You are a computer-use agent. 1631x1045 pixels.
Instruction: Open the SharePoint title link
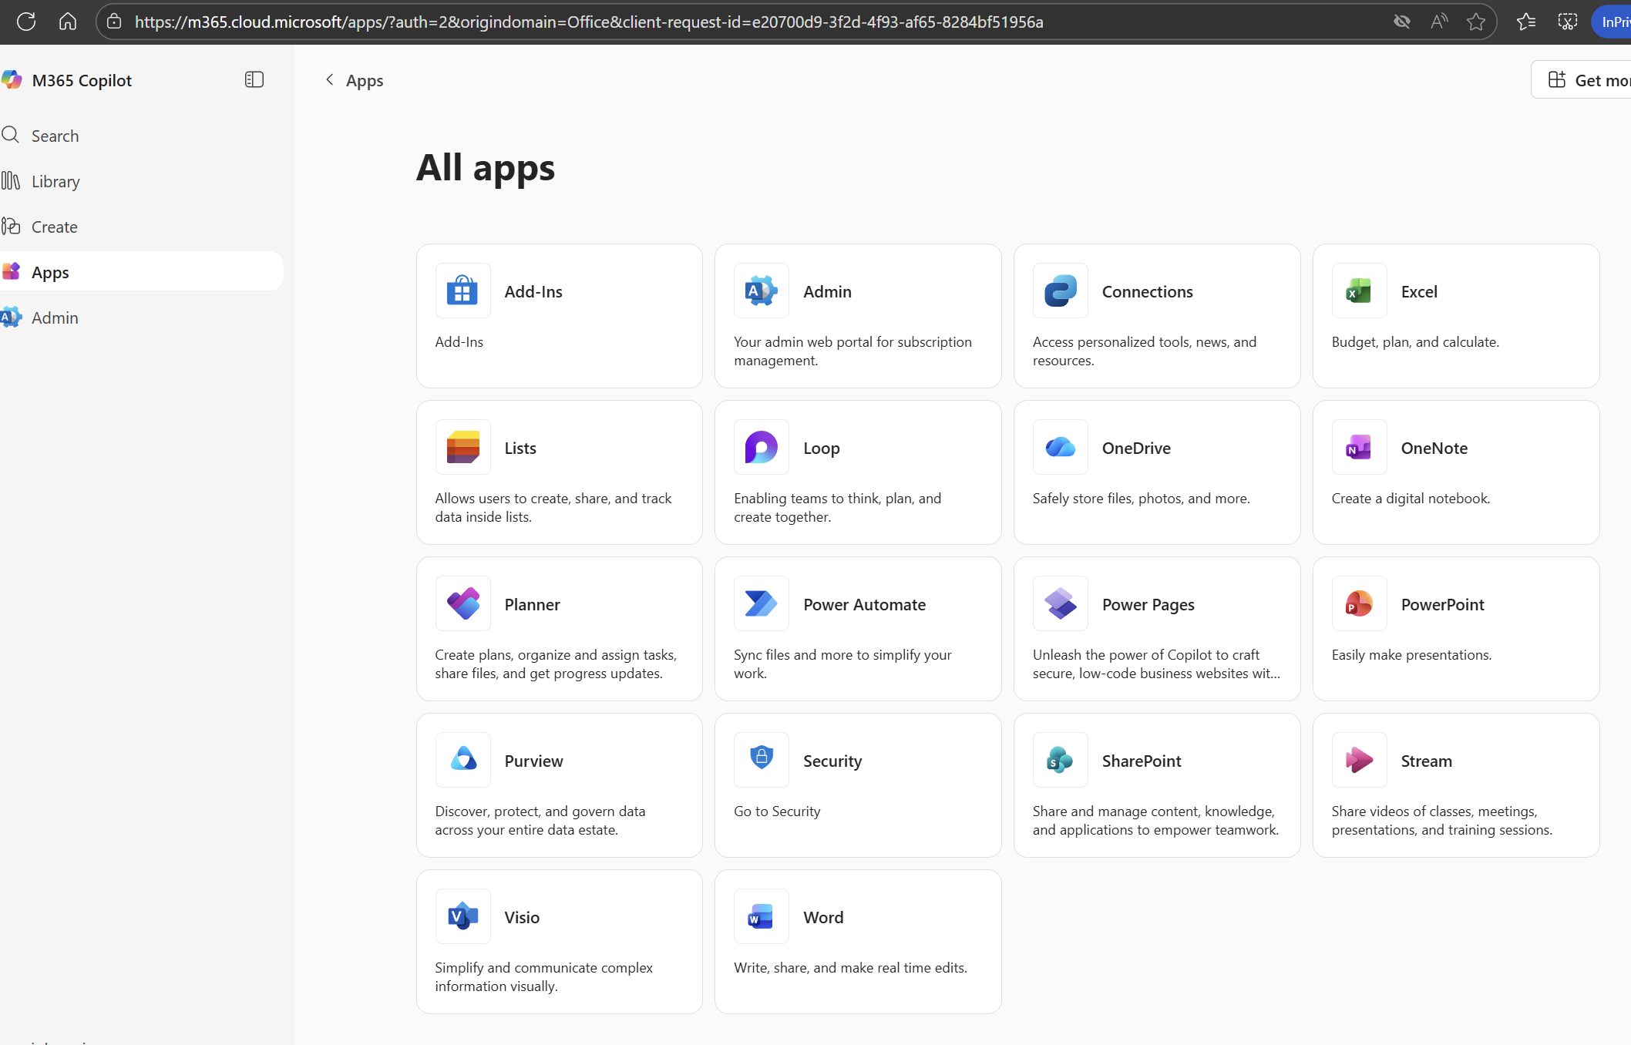1142,761
